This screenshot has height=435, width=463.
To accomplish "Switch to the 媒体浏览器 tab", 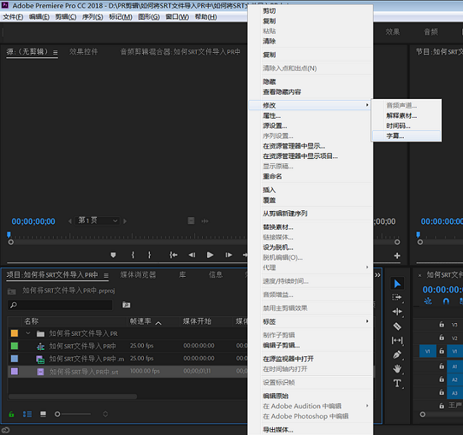I will tap(138, 275).
